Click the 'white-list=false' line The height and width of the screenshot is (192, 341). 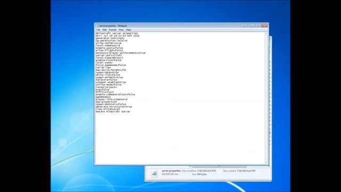(108, 75)
